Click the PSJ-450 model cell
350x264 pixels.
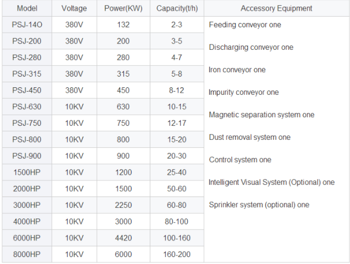click(27, 90)
